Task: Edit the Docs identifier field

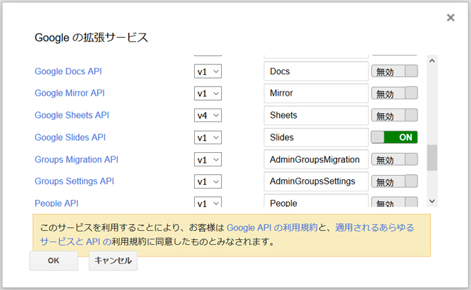Action: click(316, 71)
